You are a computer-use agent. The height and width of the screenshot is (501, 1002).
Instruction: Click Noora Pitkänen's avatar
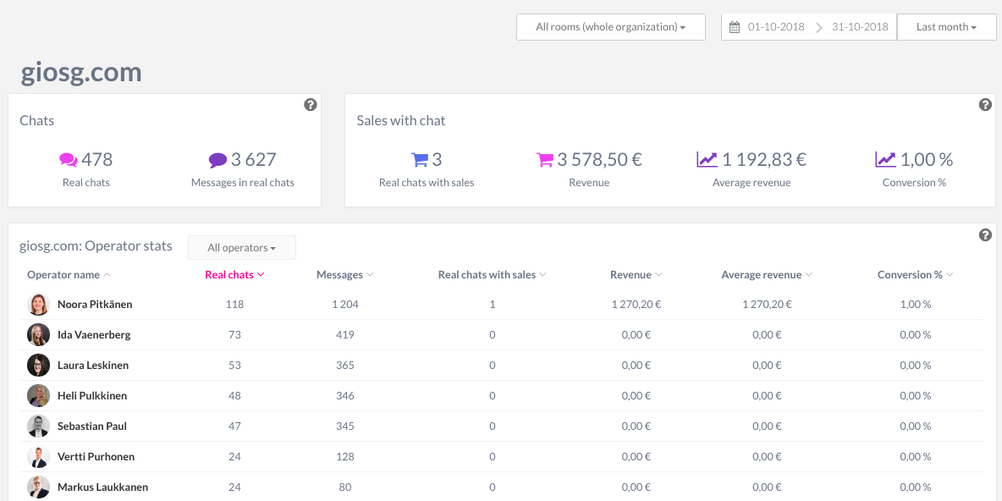[38, 304]
